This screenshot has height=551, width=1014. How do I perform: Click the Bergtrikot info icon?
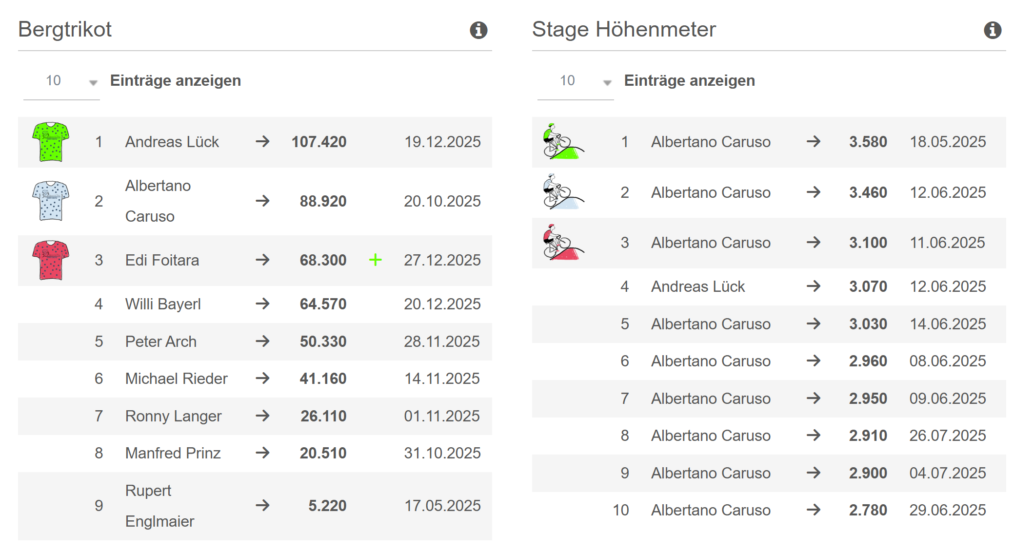pos(478,30)
